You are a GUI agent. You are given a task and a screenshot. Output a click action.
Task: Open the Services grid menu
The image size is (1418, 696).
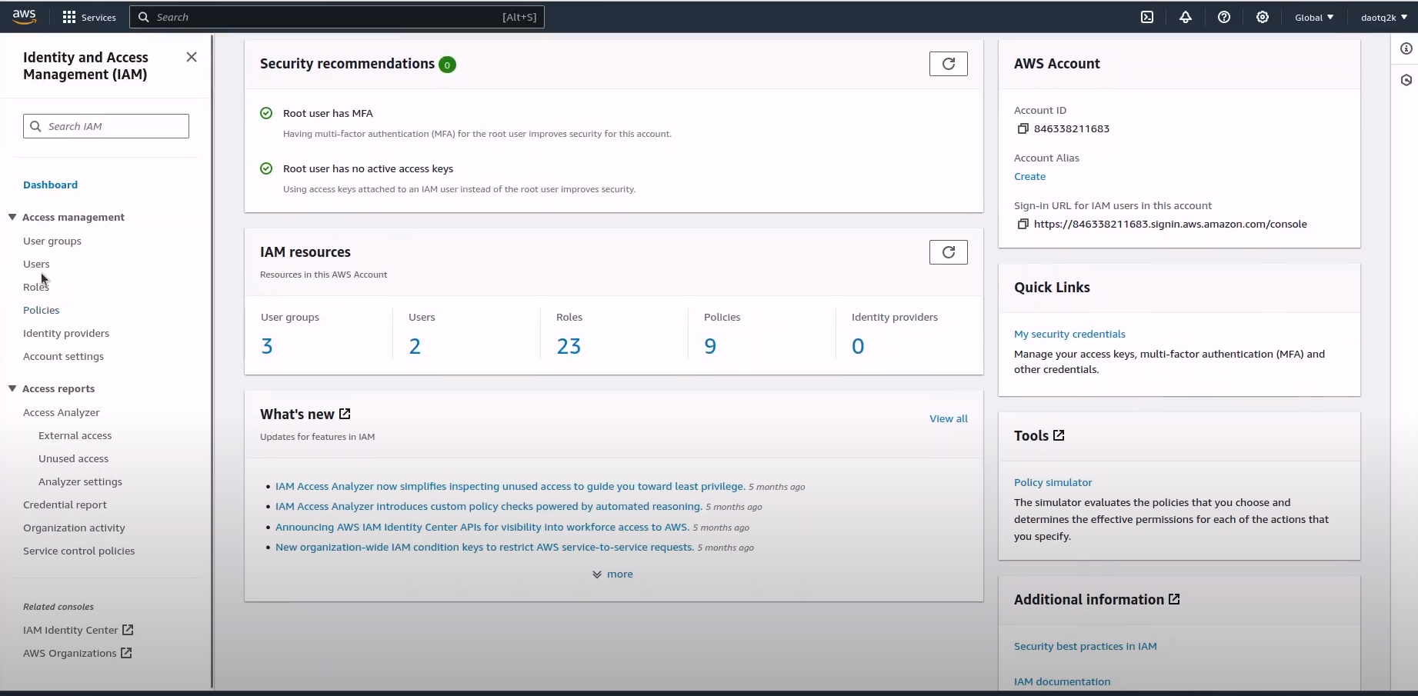tap(89, 17)
